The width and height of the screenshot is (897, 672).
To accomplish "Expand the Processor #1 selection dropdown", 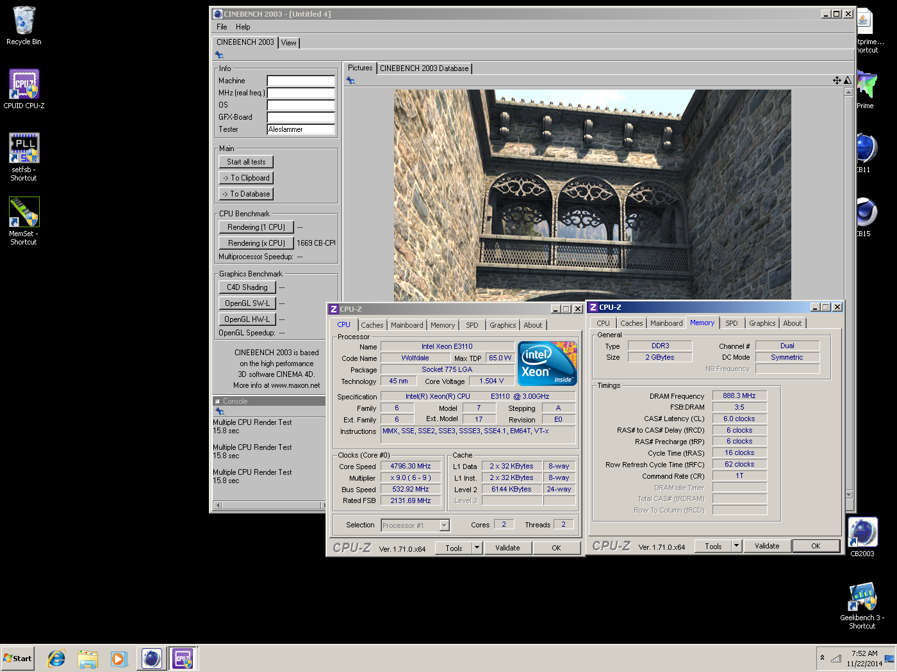I will (x=445, y=525).
